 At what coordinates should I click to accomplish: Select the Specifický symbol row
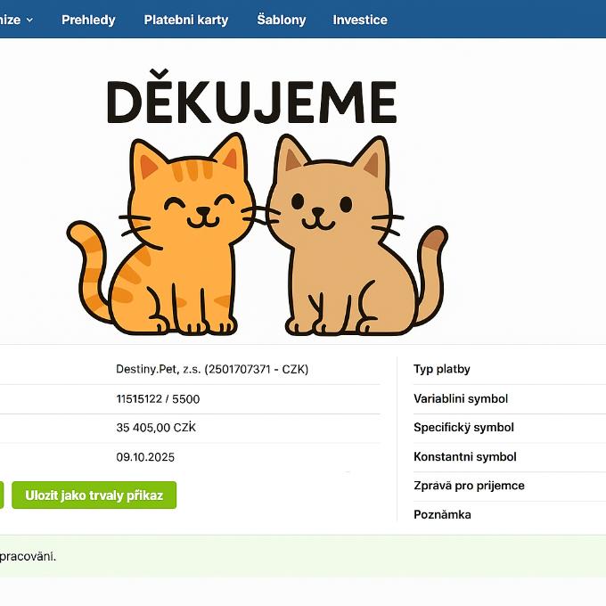click(x=463, y=428)
